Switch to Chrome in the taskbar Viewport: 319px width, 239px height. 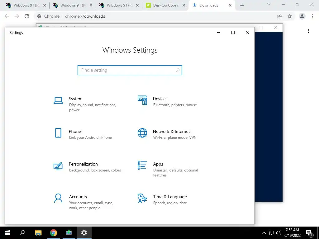coord(54,233)
